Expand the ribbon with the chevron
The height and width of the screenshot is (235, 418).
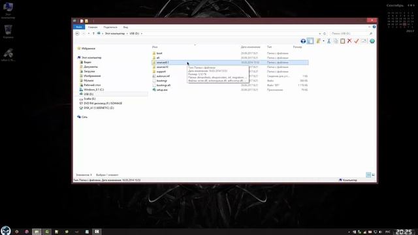point(370,27)
